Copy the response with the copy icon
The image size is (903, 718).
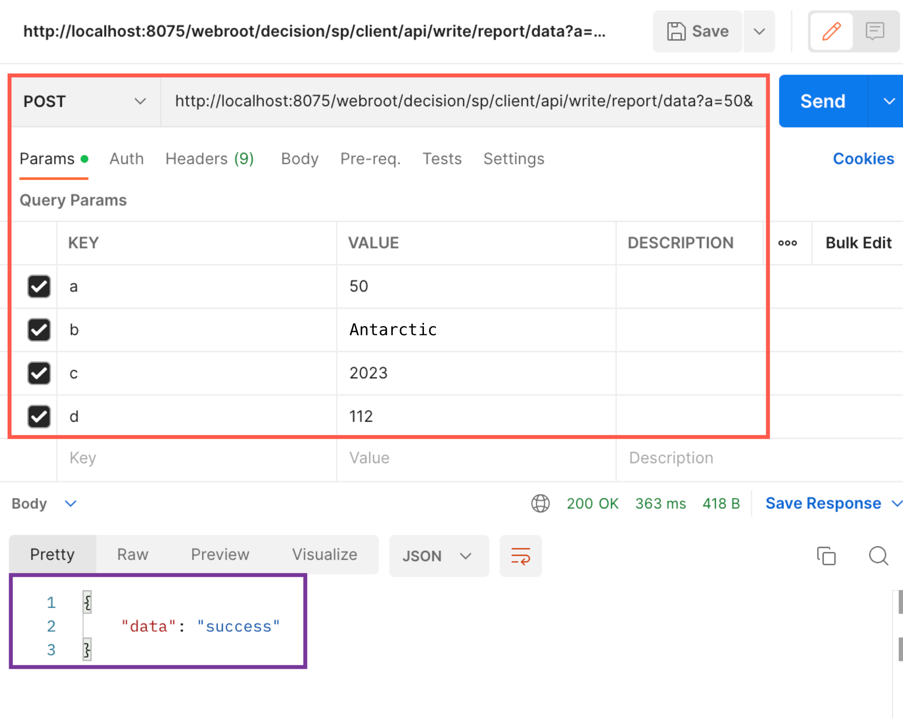(x=826, y=556)
